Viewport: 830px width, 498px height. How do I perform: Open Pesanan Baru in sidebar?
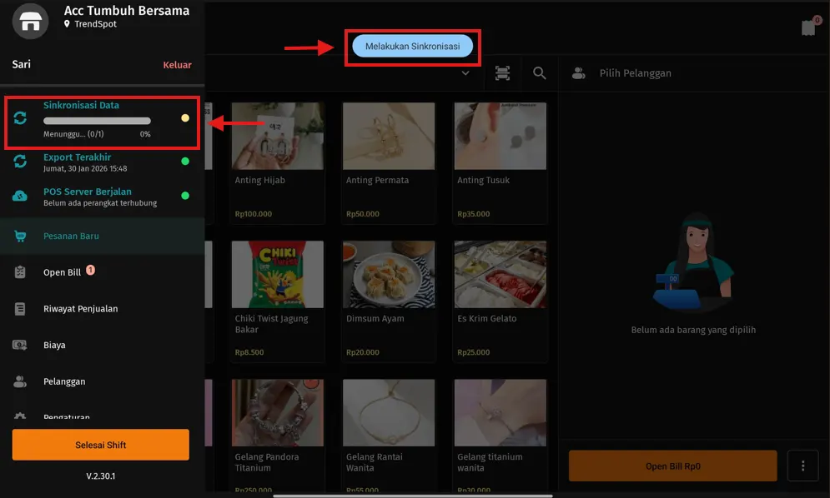[x=71, y=237]
